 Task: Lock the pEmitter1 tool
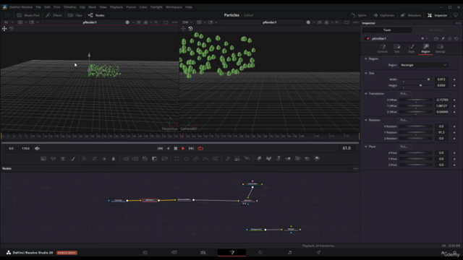(x=450, y=38)
